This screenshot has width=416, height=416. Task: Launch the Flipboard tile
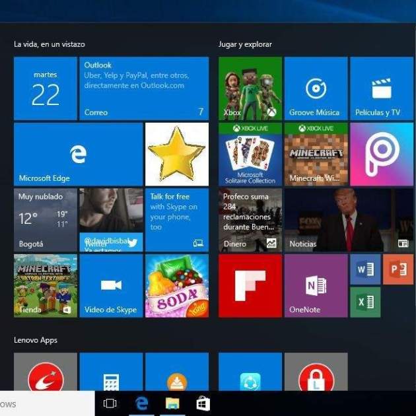(x=250, y=286)
